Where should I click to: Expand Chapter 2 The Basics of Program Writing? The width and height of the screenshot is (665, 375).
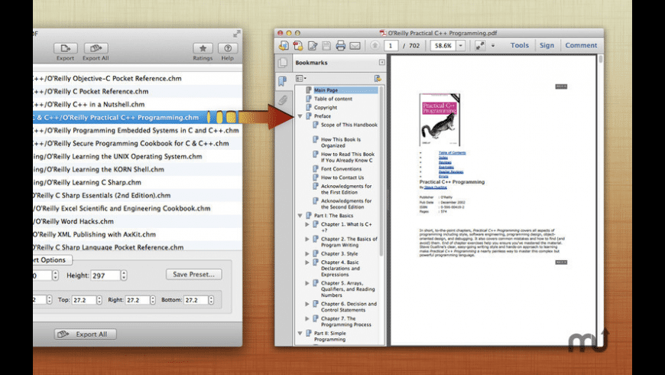[x=307, y=239]
